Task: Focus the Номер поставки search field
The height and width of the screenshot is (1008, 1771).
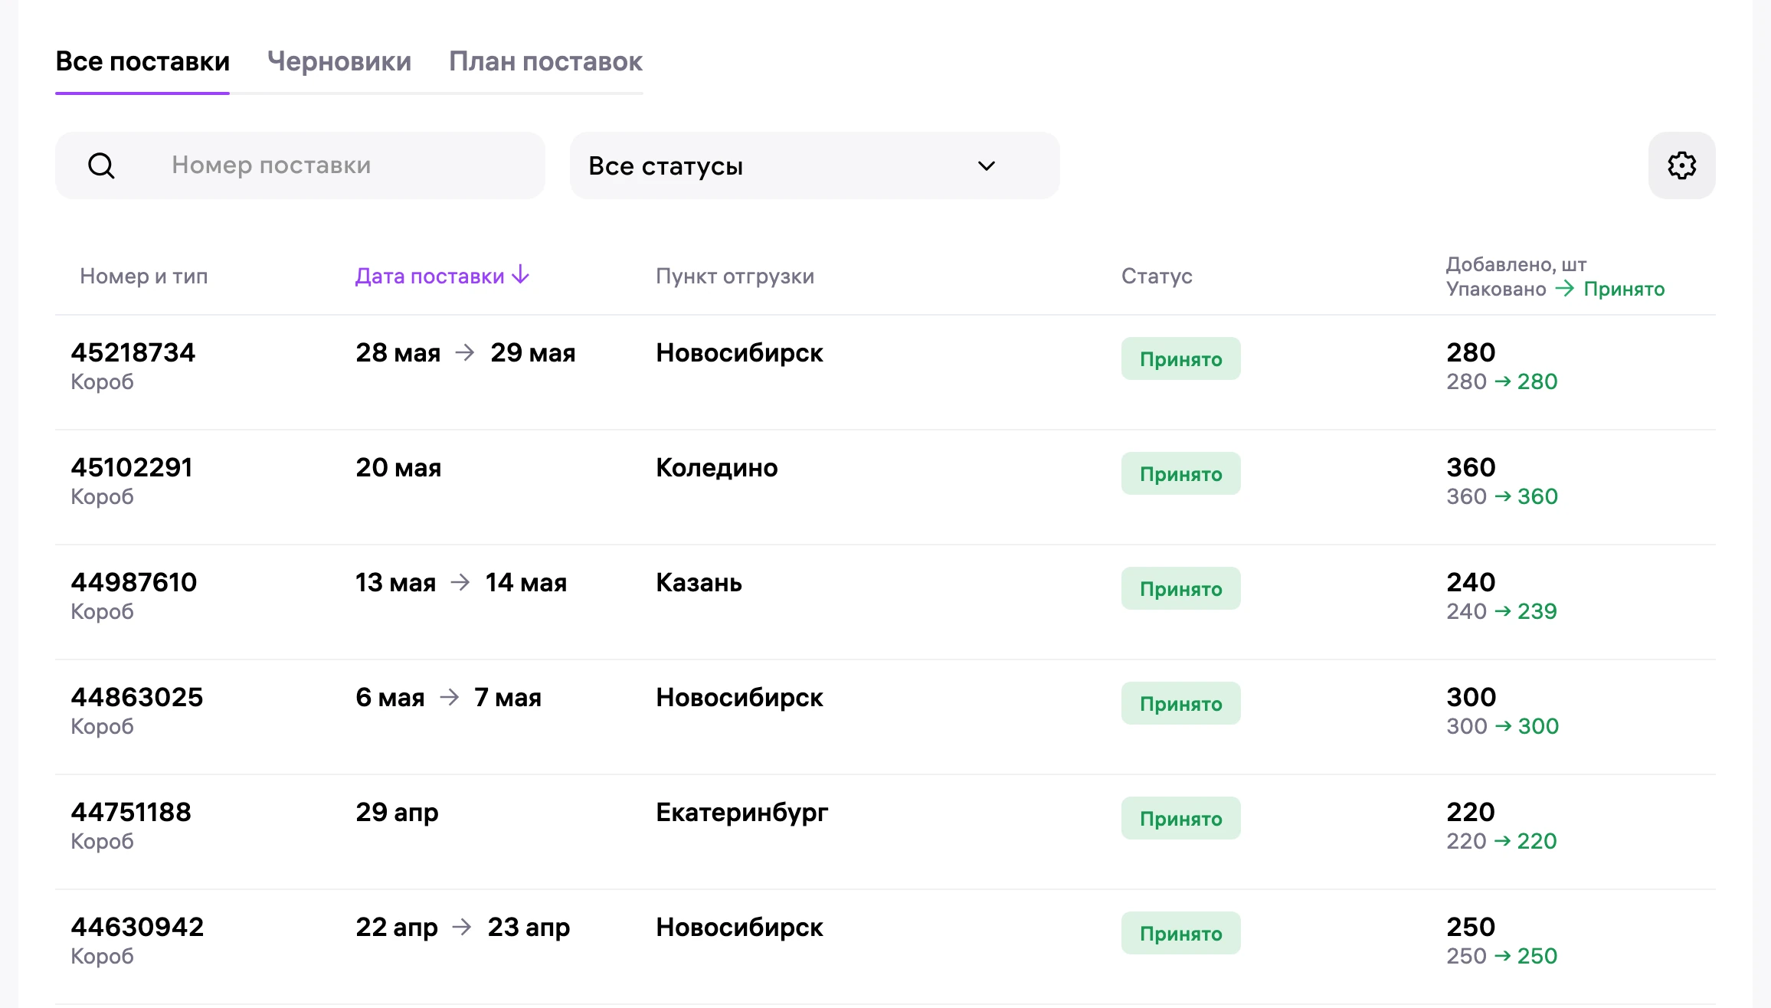Action: coord(300,165)
